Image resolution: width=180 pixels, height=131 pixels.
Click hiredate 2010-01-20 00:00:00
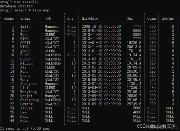point(101,30)
